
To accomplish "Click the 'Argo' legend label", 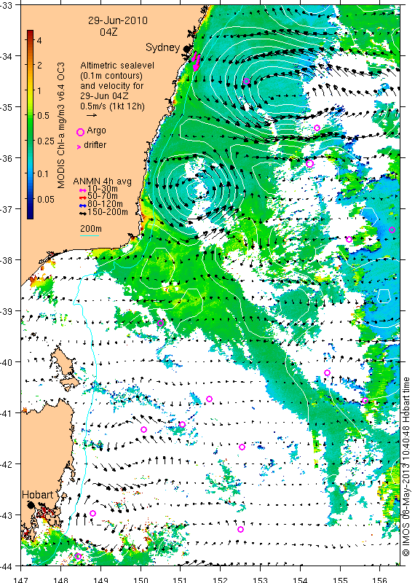I will 96,130.
